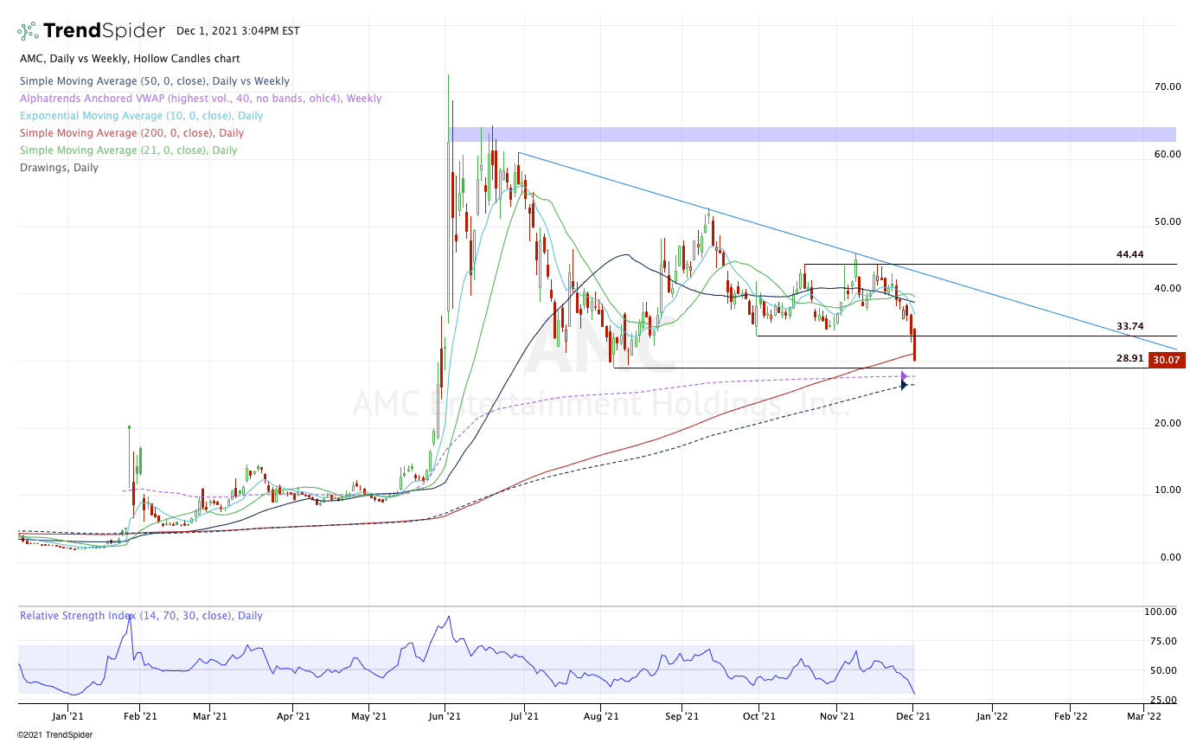The image size is (1203, 743).
Task: Click the Drawings, Daily legend entry
Action: pyautogui.click(x=59, y=168)
